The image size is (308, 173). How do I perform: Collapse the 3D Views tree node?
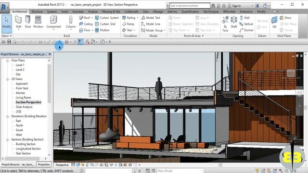coord(8,79)
